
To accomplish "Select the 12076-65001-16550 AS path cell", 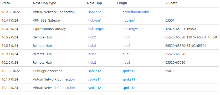I will click(181, 29).
